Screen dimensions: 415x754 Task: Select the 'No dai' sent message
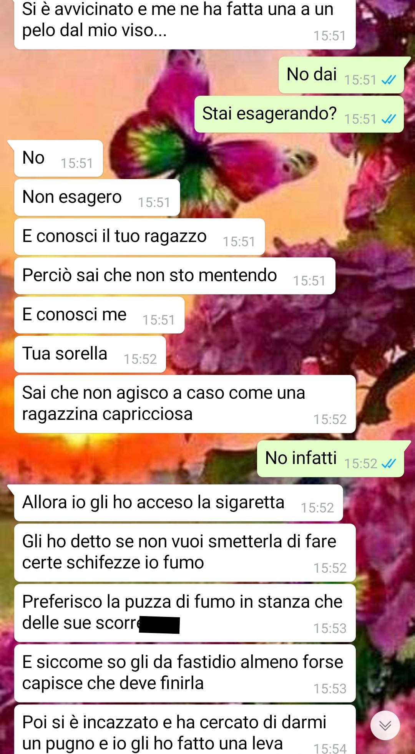pyautogui.click(x=341, y=75)
